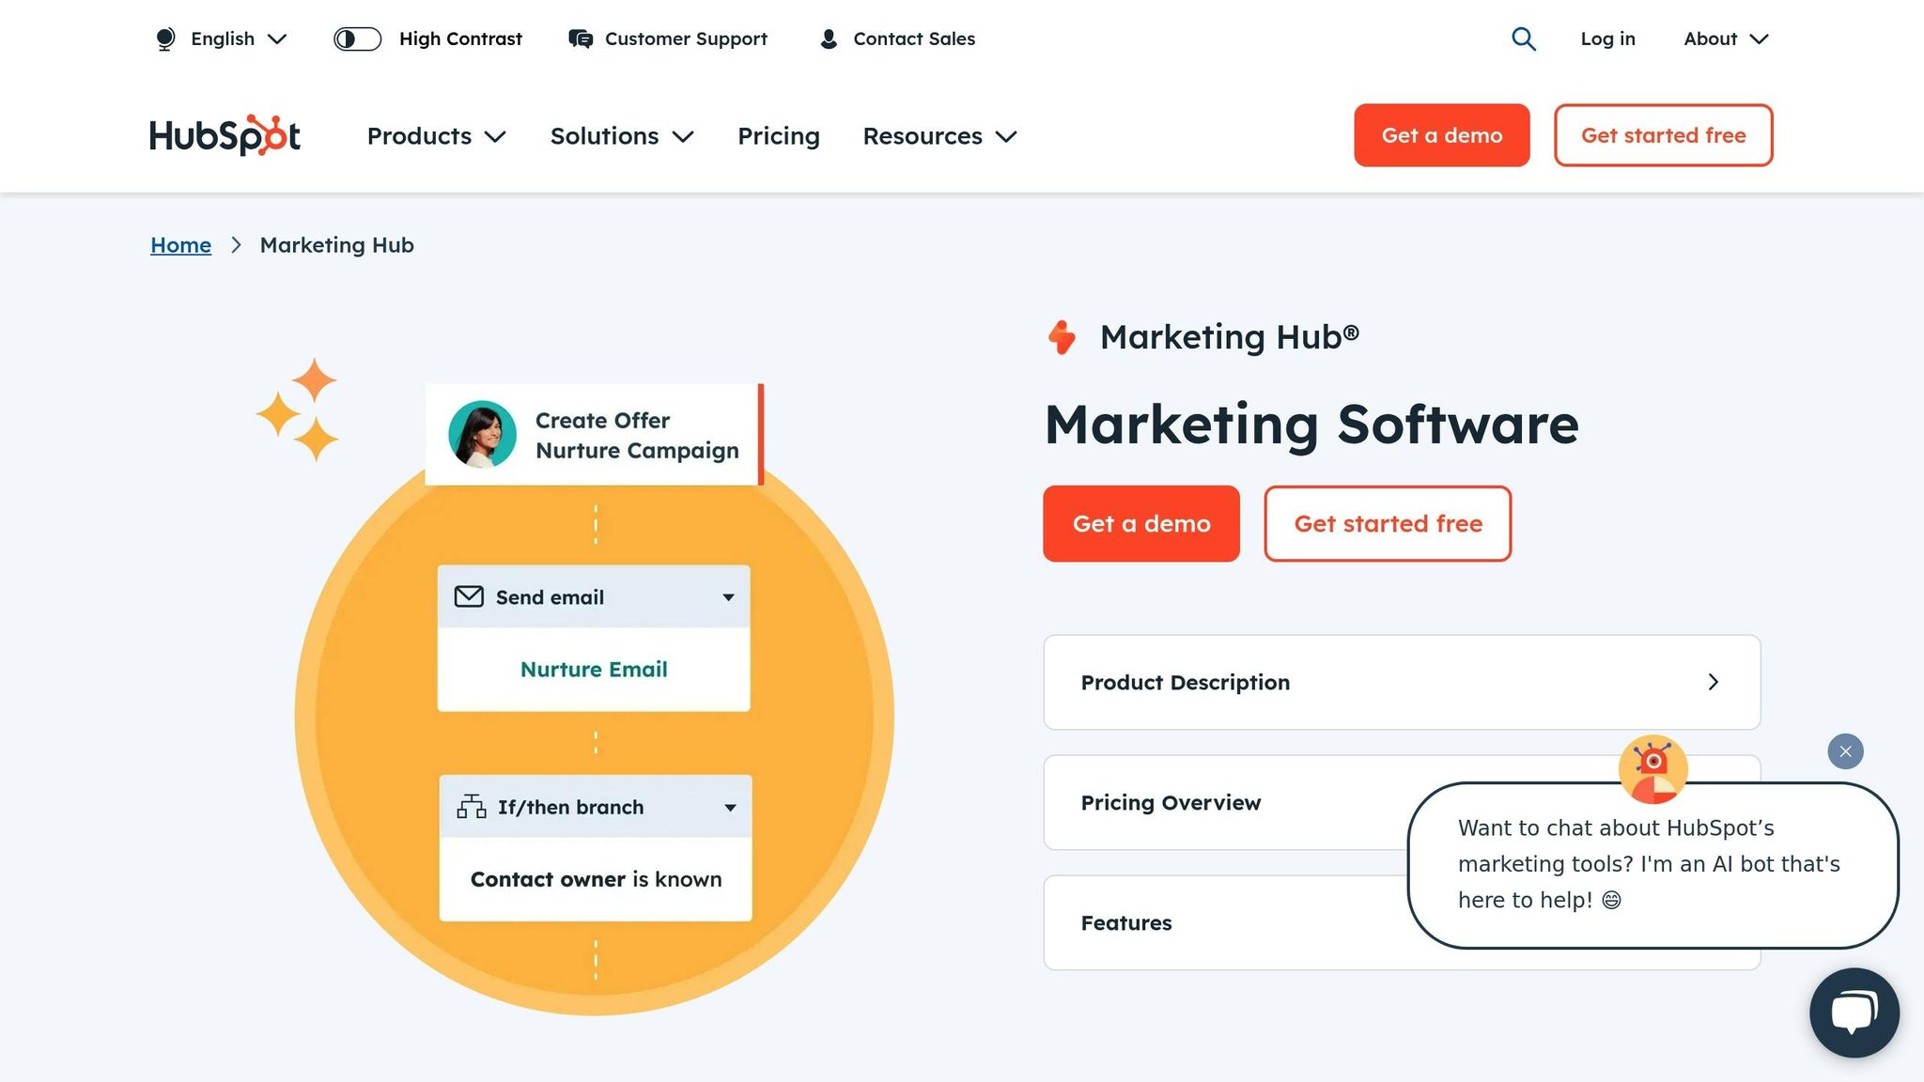
Task: Click the Marketing Hub lightning bolt icon
Action: click(x=1063, y=336)
